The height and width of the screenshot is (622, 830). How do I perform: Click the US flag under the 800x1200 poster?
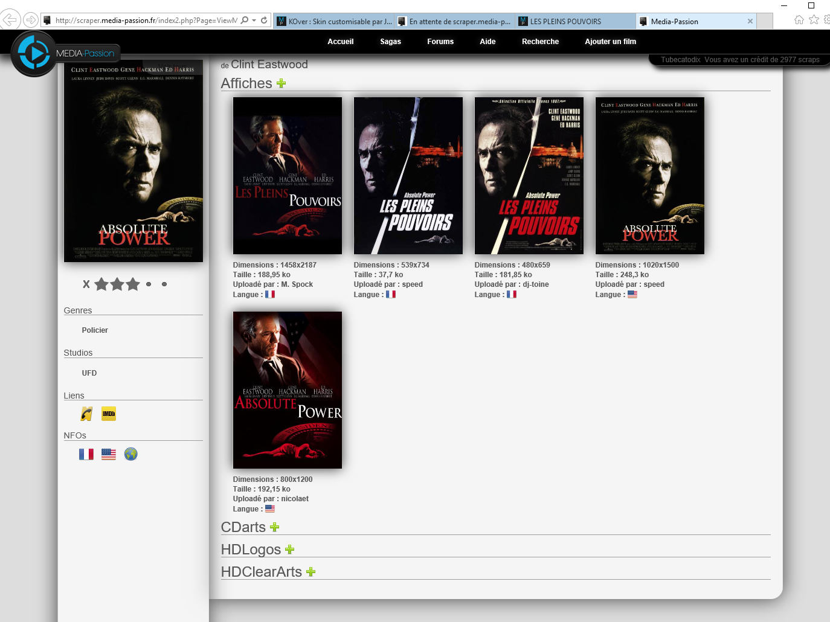(270, 509)
